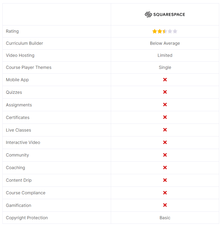
Task: Select the 'Below Average' value text
Action: pos(165,43)
